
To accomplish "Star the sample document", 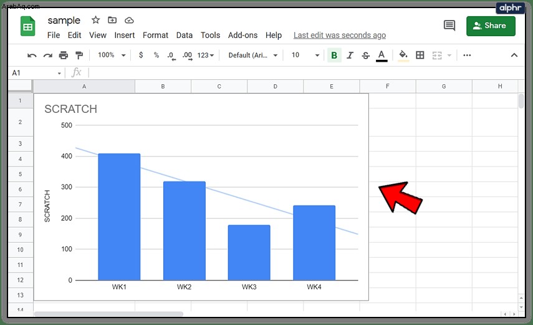I will [x=95, y=20].
